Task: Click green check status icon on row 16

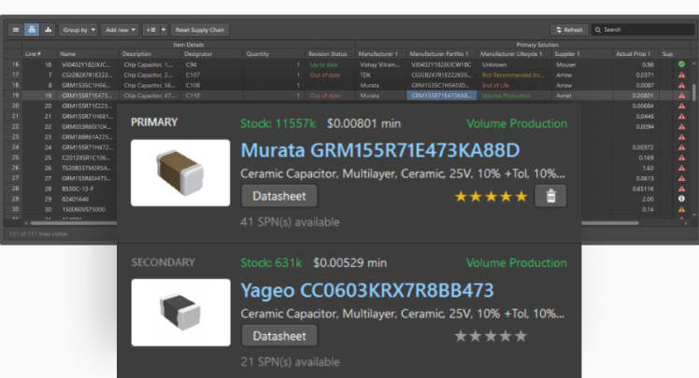Action: [x=681, y=64]
